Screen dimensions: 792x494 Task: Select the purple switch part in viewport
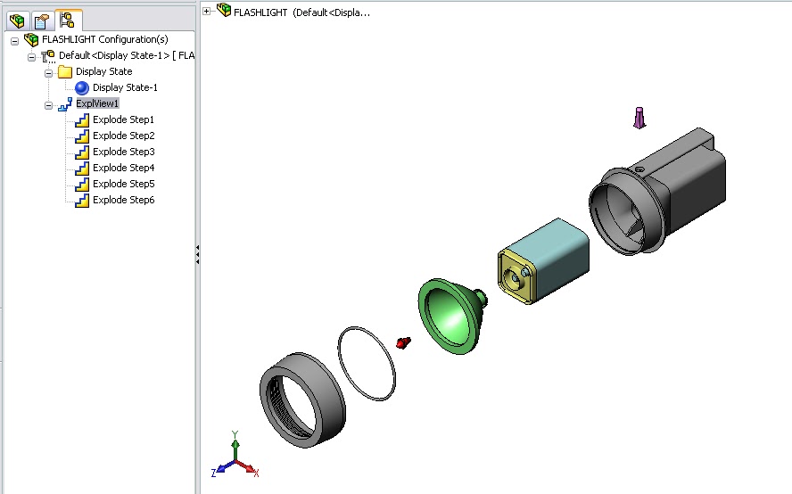coord(639,119)
